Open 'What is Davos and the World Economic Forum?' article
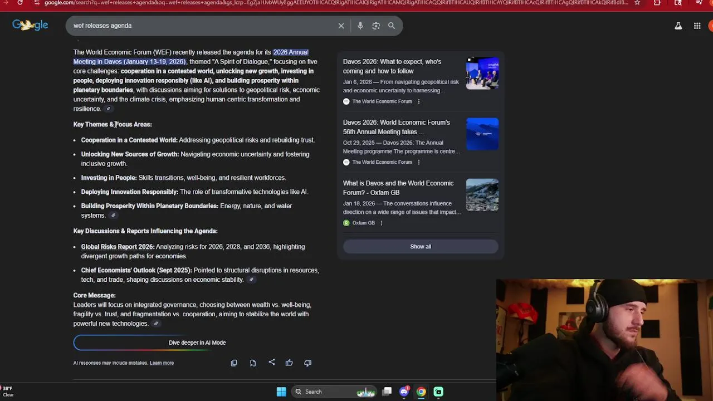Screen dimensions: 713x401 coord(398,188)
